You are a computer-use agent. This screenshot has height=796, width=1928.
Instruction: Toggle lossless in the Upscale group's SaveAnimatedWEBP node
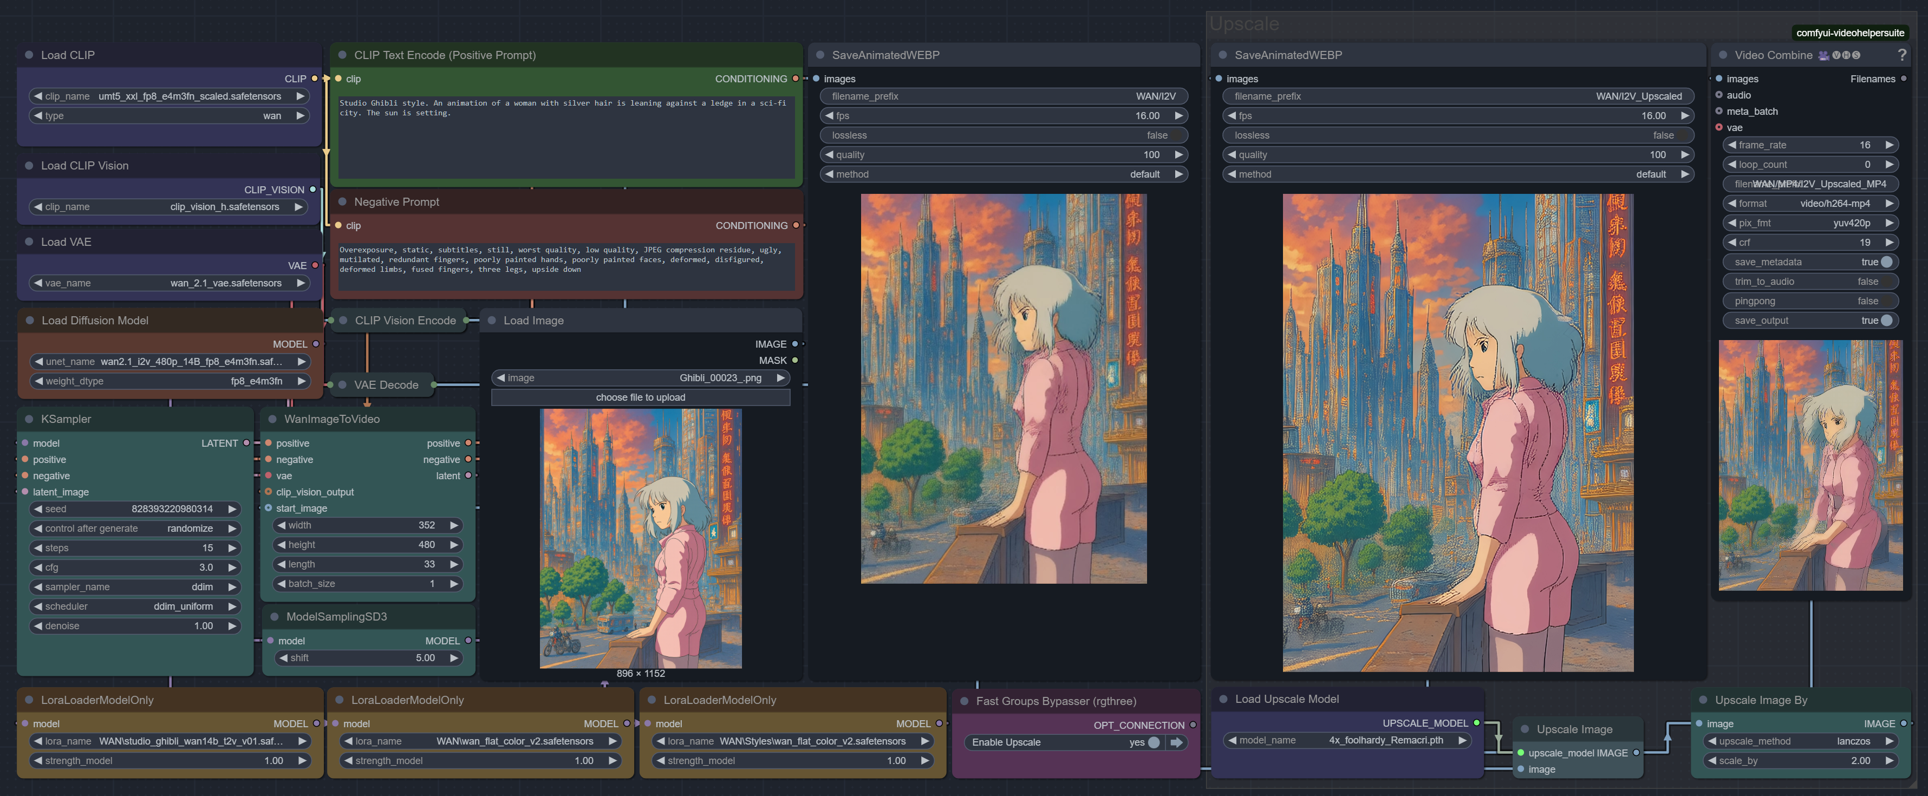(x=1458, y=135)
